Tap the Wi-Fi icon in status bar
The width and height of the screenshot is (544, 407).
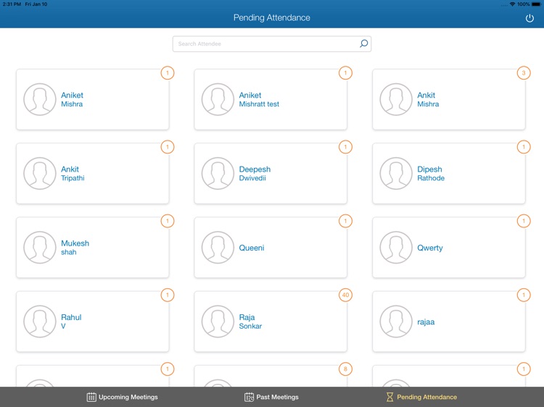click(x=512, y=4)
